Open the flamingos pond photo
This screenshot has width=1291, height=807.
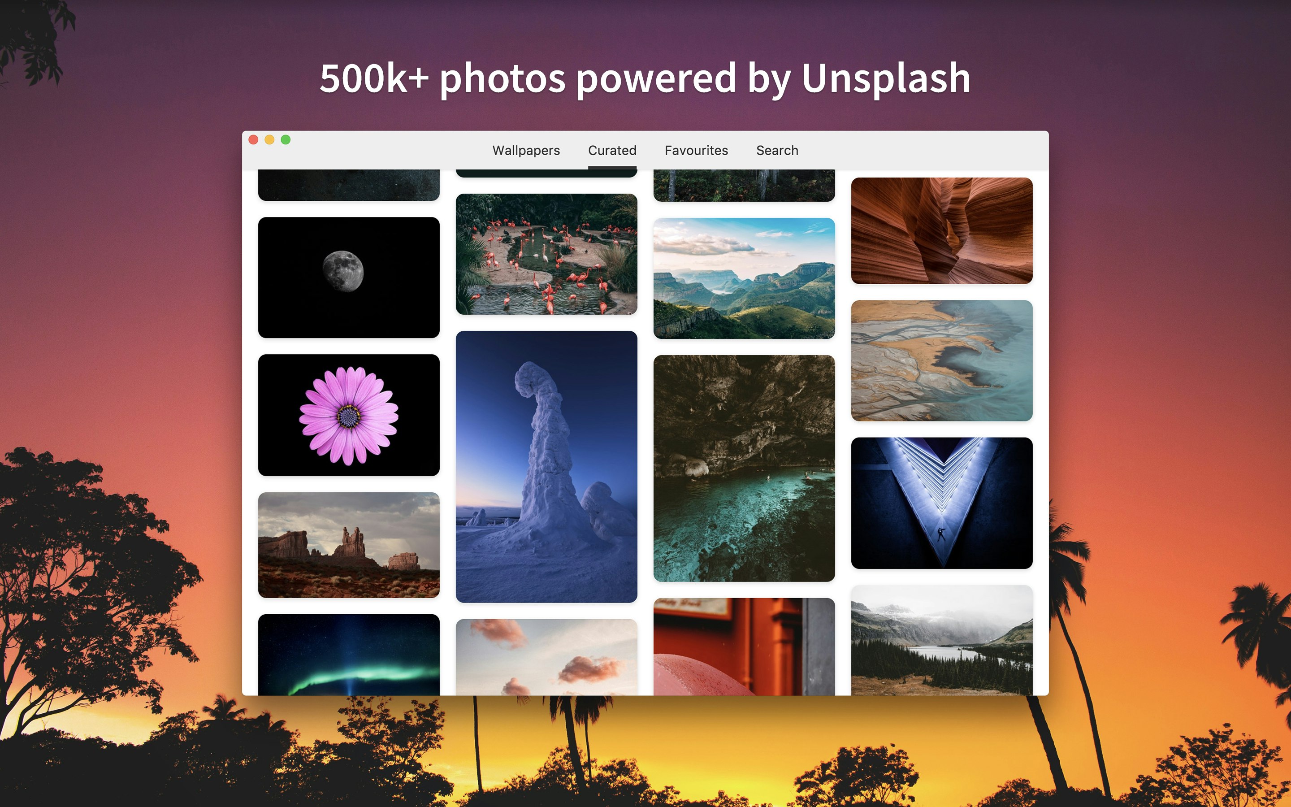coord(546,254)
